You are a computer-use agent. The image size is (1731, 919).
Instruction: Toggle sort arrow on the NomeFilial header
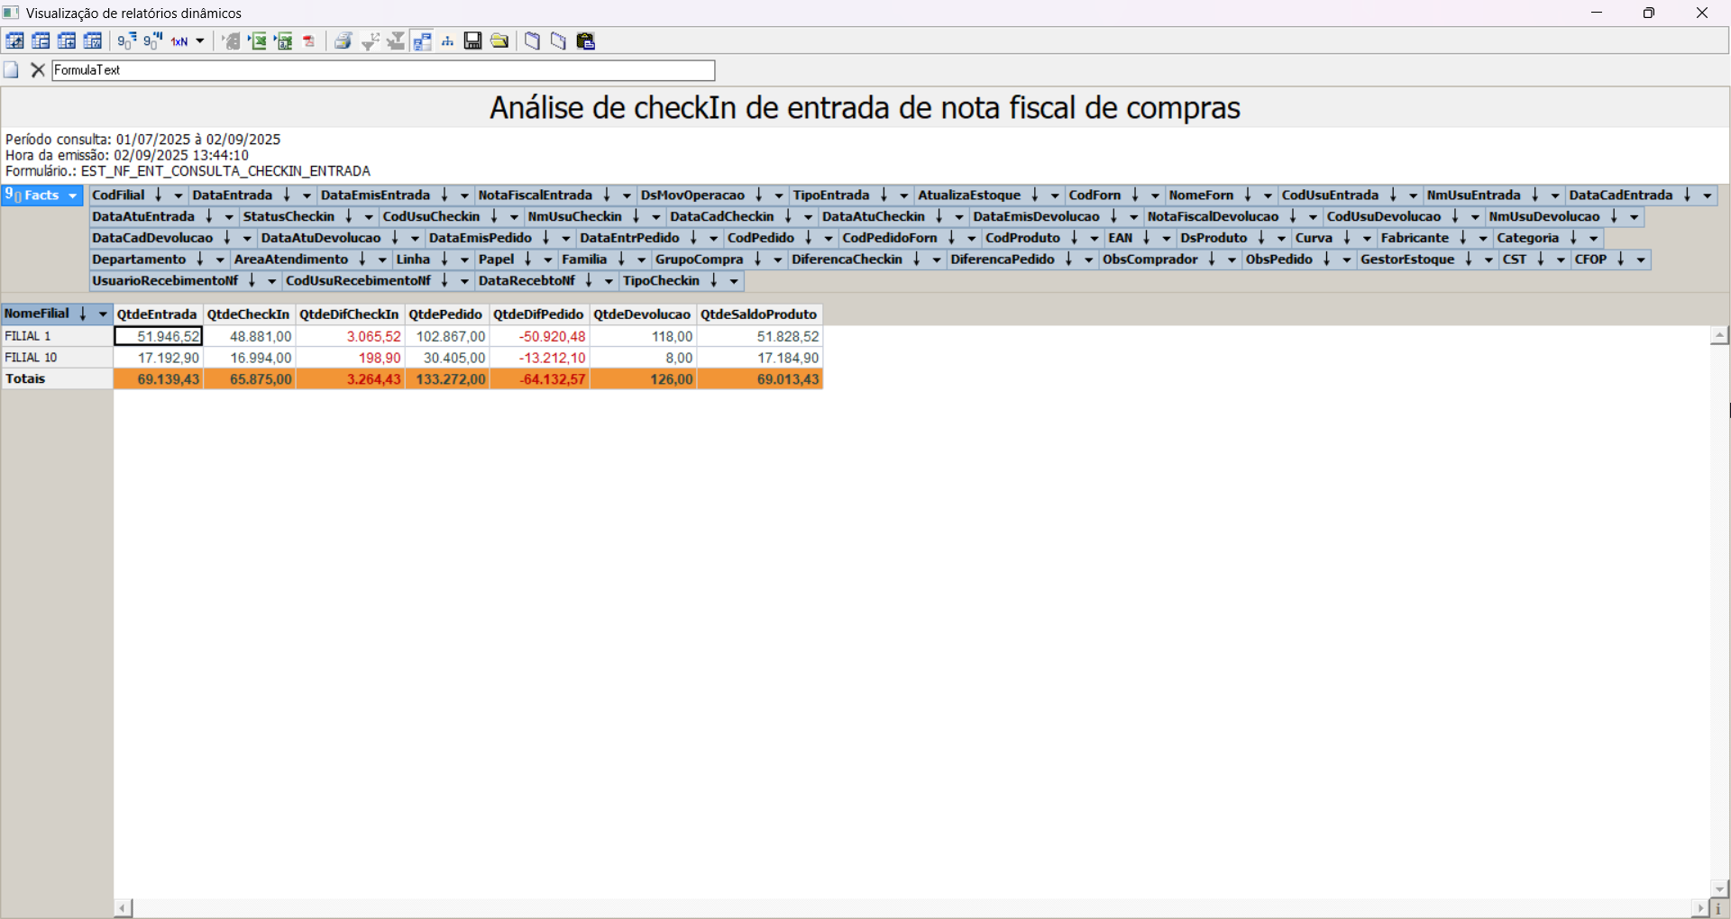click(x=83, y=314)
